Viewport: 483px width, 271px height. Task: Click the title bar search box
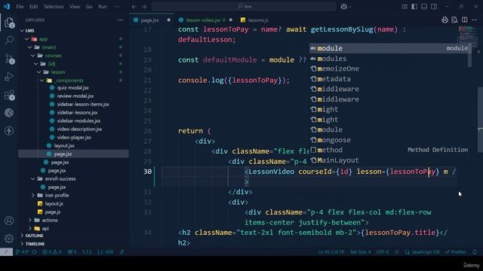245,7
